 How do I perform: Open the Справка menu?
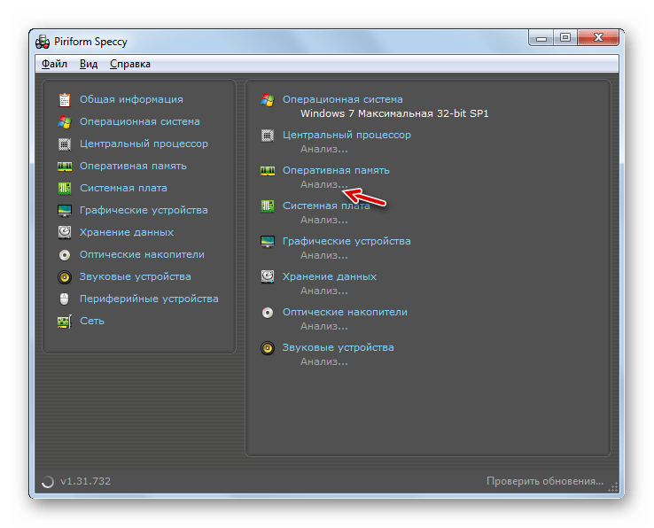130,64
